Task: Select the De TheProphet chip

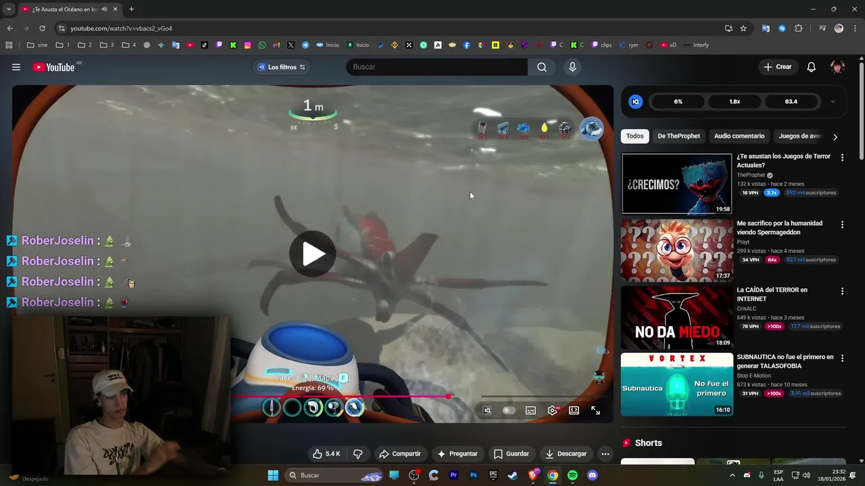Action: click(x=678, y=136)
